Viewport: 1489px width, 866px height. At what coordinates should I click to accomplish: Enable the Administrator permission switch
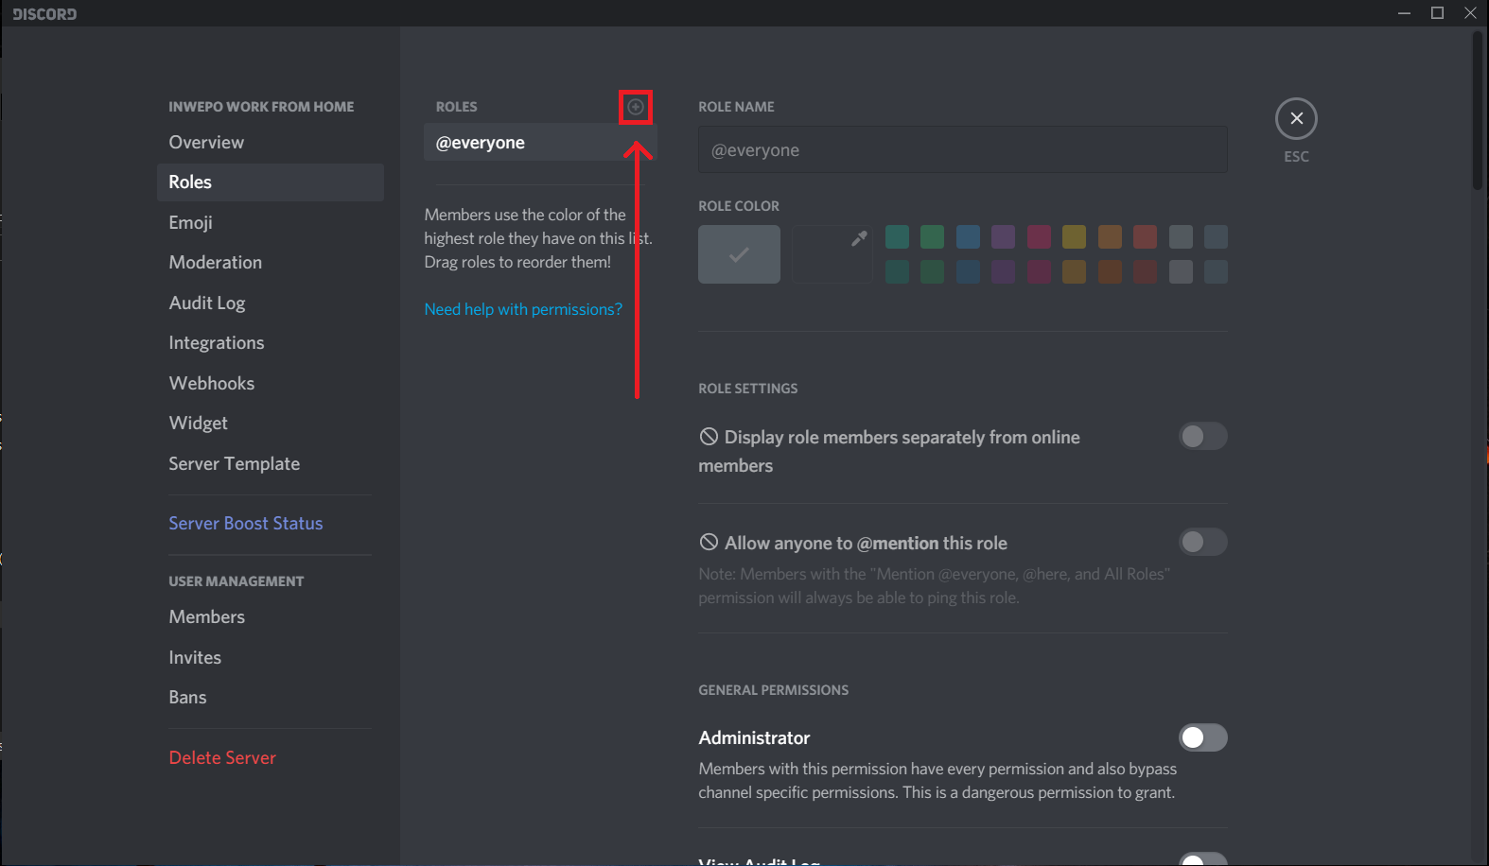1202,737
